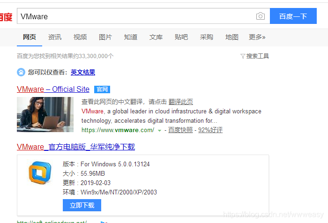Click the update date 2019-02-03

(96, 183)
